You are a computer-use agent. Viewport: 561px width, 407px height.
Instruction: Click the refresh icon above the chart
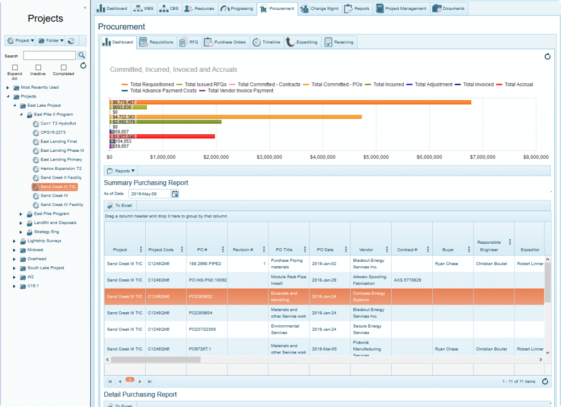[x=547, y=56]
